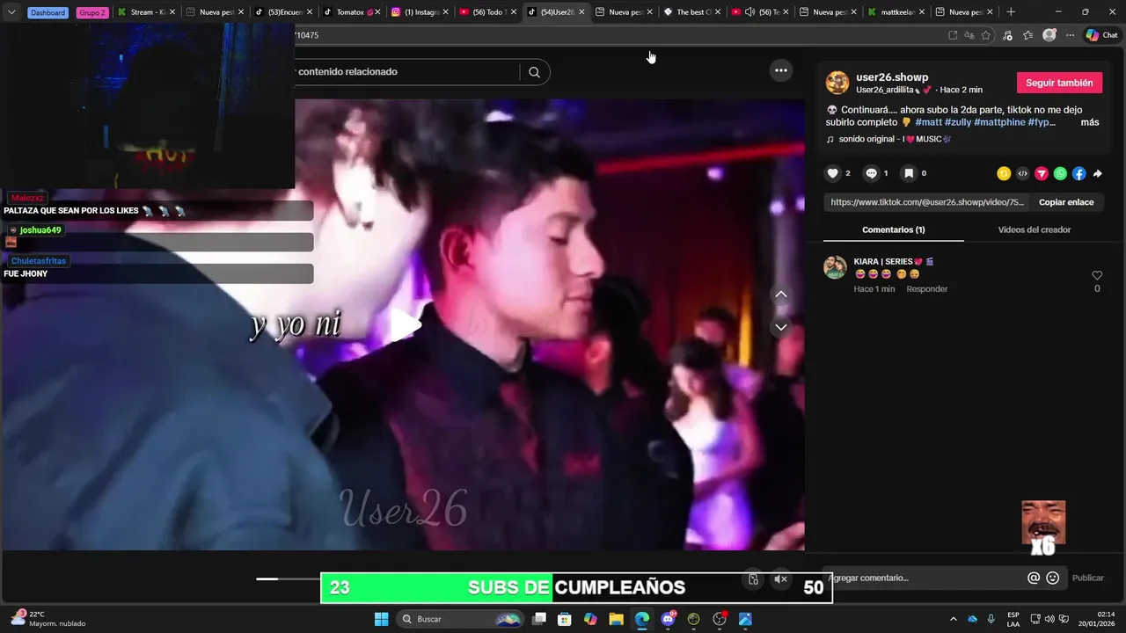This screenshot has width=1126, height=633.
Task: Insert a mention with the @ icon
Action: tap(1034, 578)
